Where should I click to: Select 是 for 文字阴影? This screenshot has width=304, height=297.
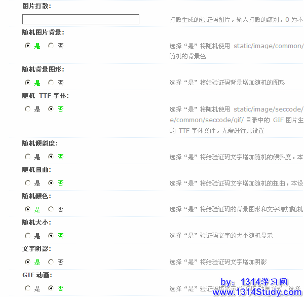[27, 262]
